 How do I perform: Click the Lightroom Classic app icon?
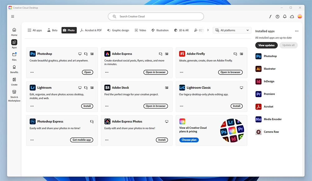pyautogui.click(x=182, y=88)
